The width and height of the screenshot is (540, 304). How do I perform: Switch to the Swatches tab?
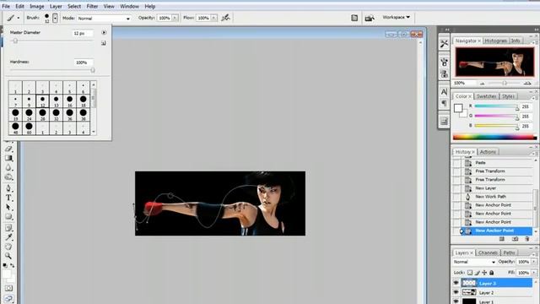coord(486,96)
